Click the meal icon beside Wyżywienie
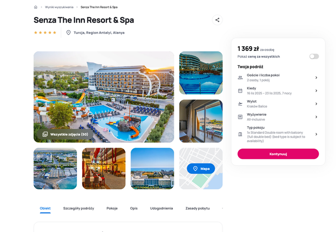 pos(240,117)
